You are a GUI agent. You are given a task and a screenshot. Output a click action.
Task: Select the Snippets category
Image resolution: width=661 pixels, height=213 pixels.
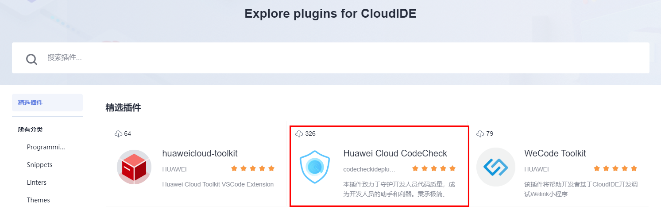(39, 165)
